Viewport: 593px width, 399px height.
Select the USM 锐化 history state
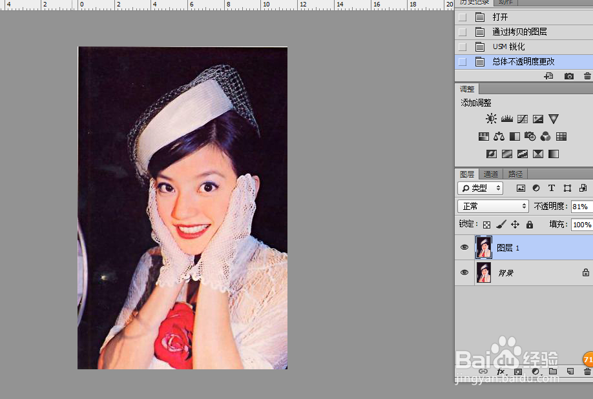pos(524,47)
